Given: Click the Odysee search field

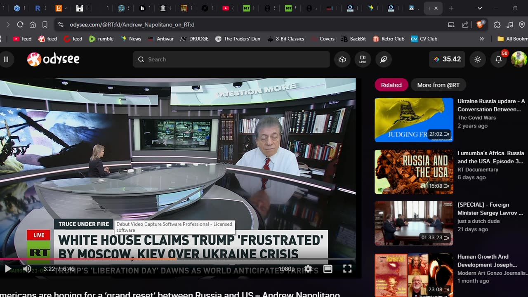Looking at the screenshot, I should pyautogui.click(x=231, y=59).
